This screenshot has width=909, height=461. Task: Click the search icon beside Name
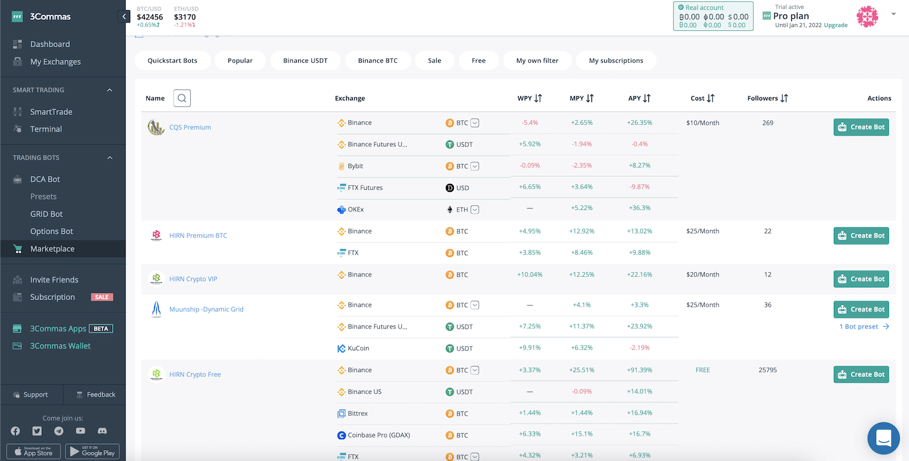pos(182,98)
